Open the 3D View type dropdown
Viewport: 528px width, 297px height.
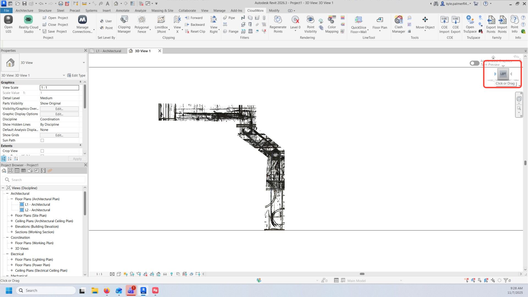pyautogui.click(x=84, y=63)
